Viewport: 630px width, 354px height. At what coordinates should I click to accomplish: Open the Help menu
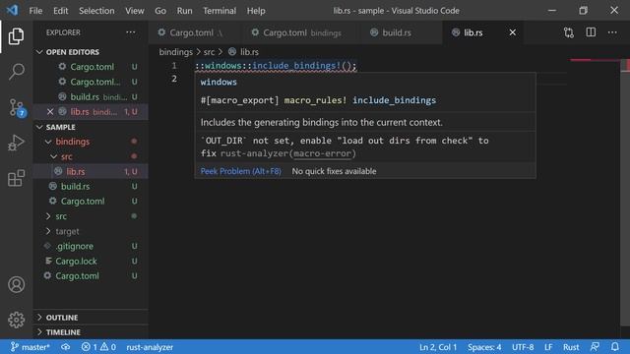(256, 11)
